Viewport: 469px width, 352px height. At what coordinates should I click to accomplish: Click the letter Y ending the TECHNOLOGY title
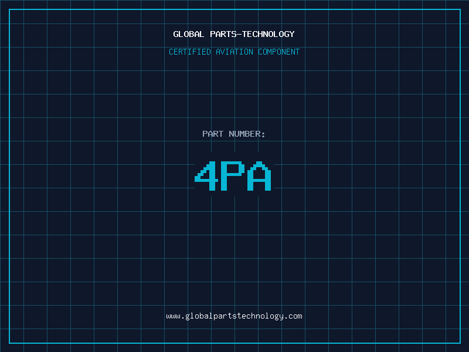tap(292, 34)
